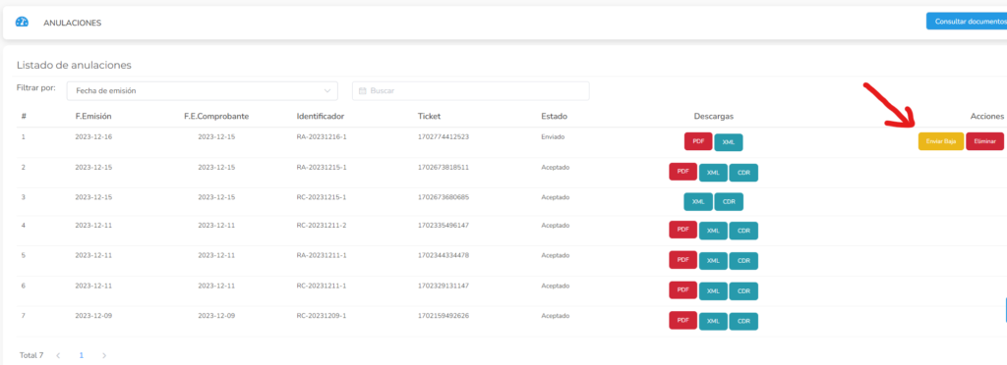Download PDF for RC-20231211-1
The width and height of the screenshot is (1007, 365).
[682, 289]
